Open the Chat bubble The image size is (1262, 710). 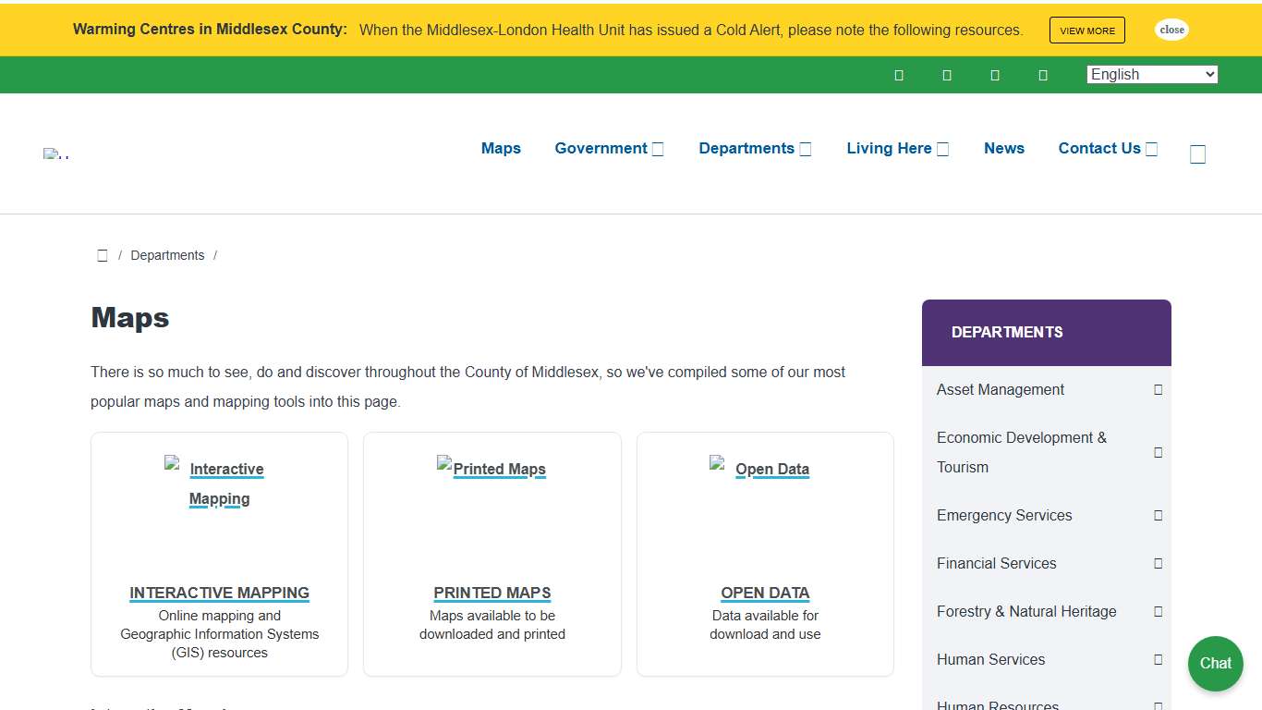pyautogui.click(x=1215, y=663)
